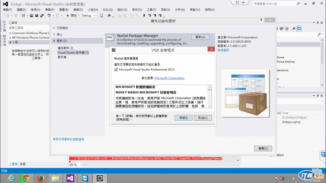Click the new project toolbar icon
The height and width of the screenshot is (183, 326).
click(23, 15)
